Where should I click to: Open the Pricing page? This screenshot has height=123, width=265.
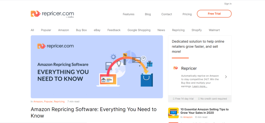187,14
